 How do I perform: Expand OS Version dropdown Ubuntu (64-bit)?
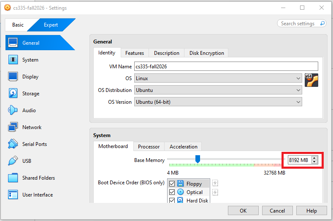coord(218,102)
